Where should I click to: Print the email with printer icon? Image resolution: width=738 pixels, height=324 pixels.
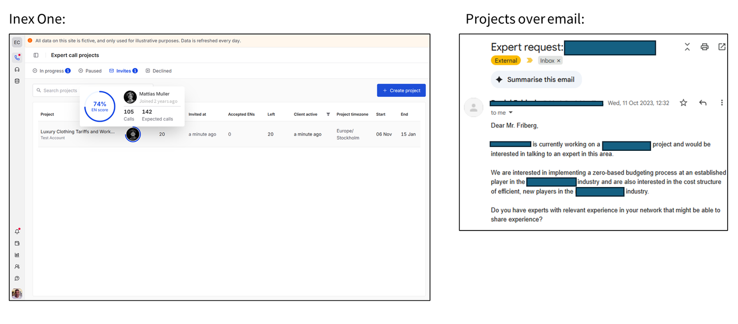click(704, 47)
